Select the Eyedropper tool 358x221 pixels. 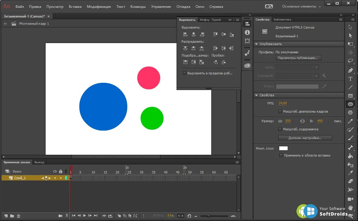[x=350, y=173]
